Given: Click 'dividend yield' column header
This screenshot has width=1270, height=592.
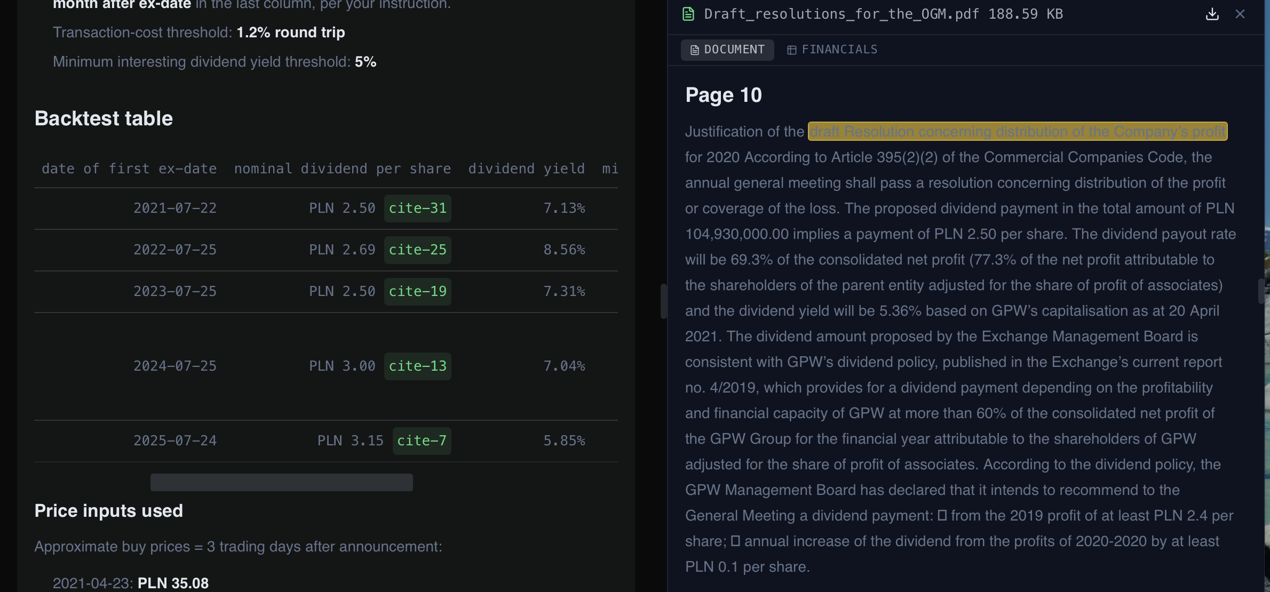Looking at the screenshot, I should [526, 169].
